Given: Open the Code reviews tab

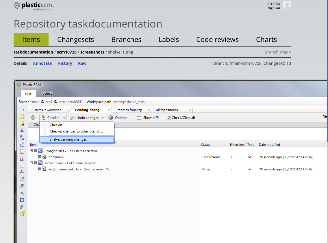Looking at the screenshot, I should (x=217, y=39).
